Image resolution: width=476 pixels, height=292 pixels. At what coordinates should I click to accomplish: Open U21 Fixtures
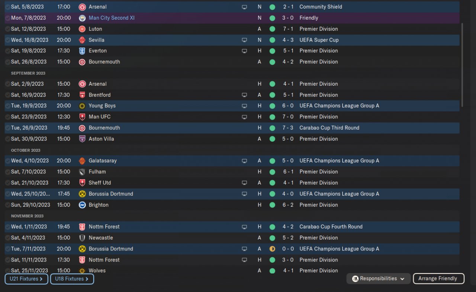[x=26, y=279]
